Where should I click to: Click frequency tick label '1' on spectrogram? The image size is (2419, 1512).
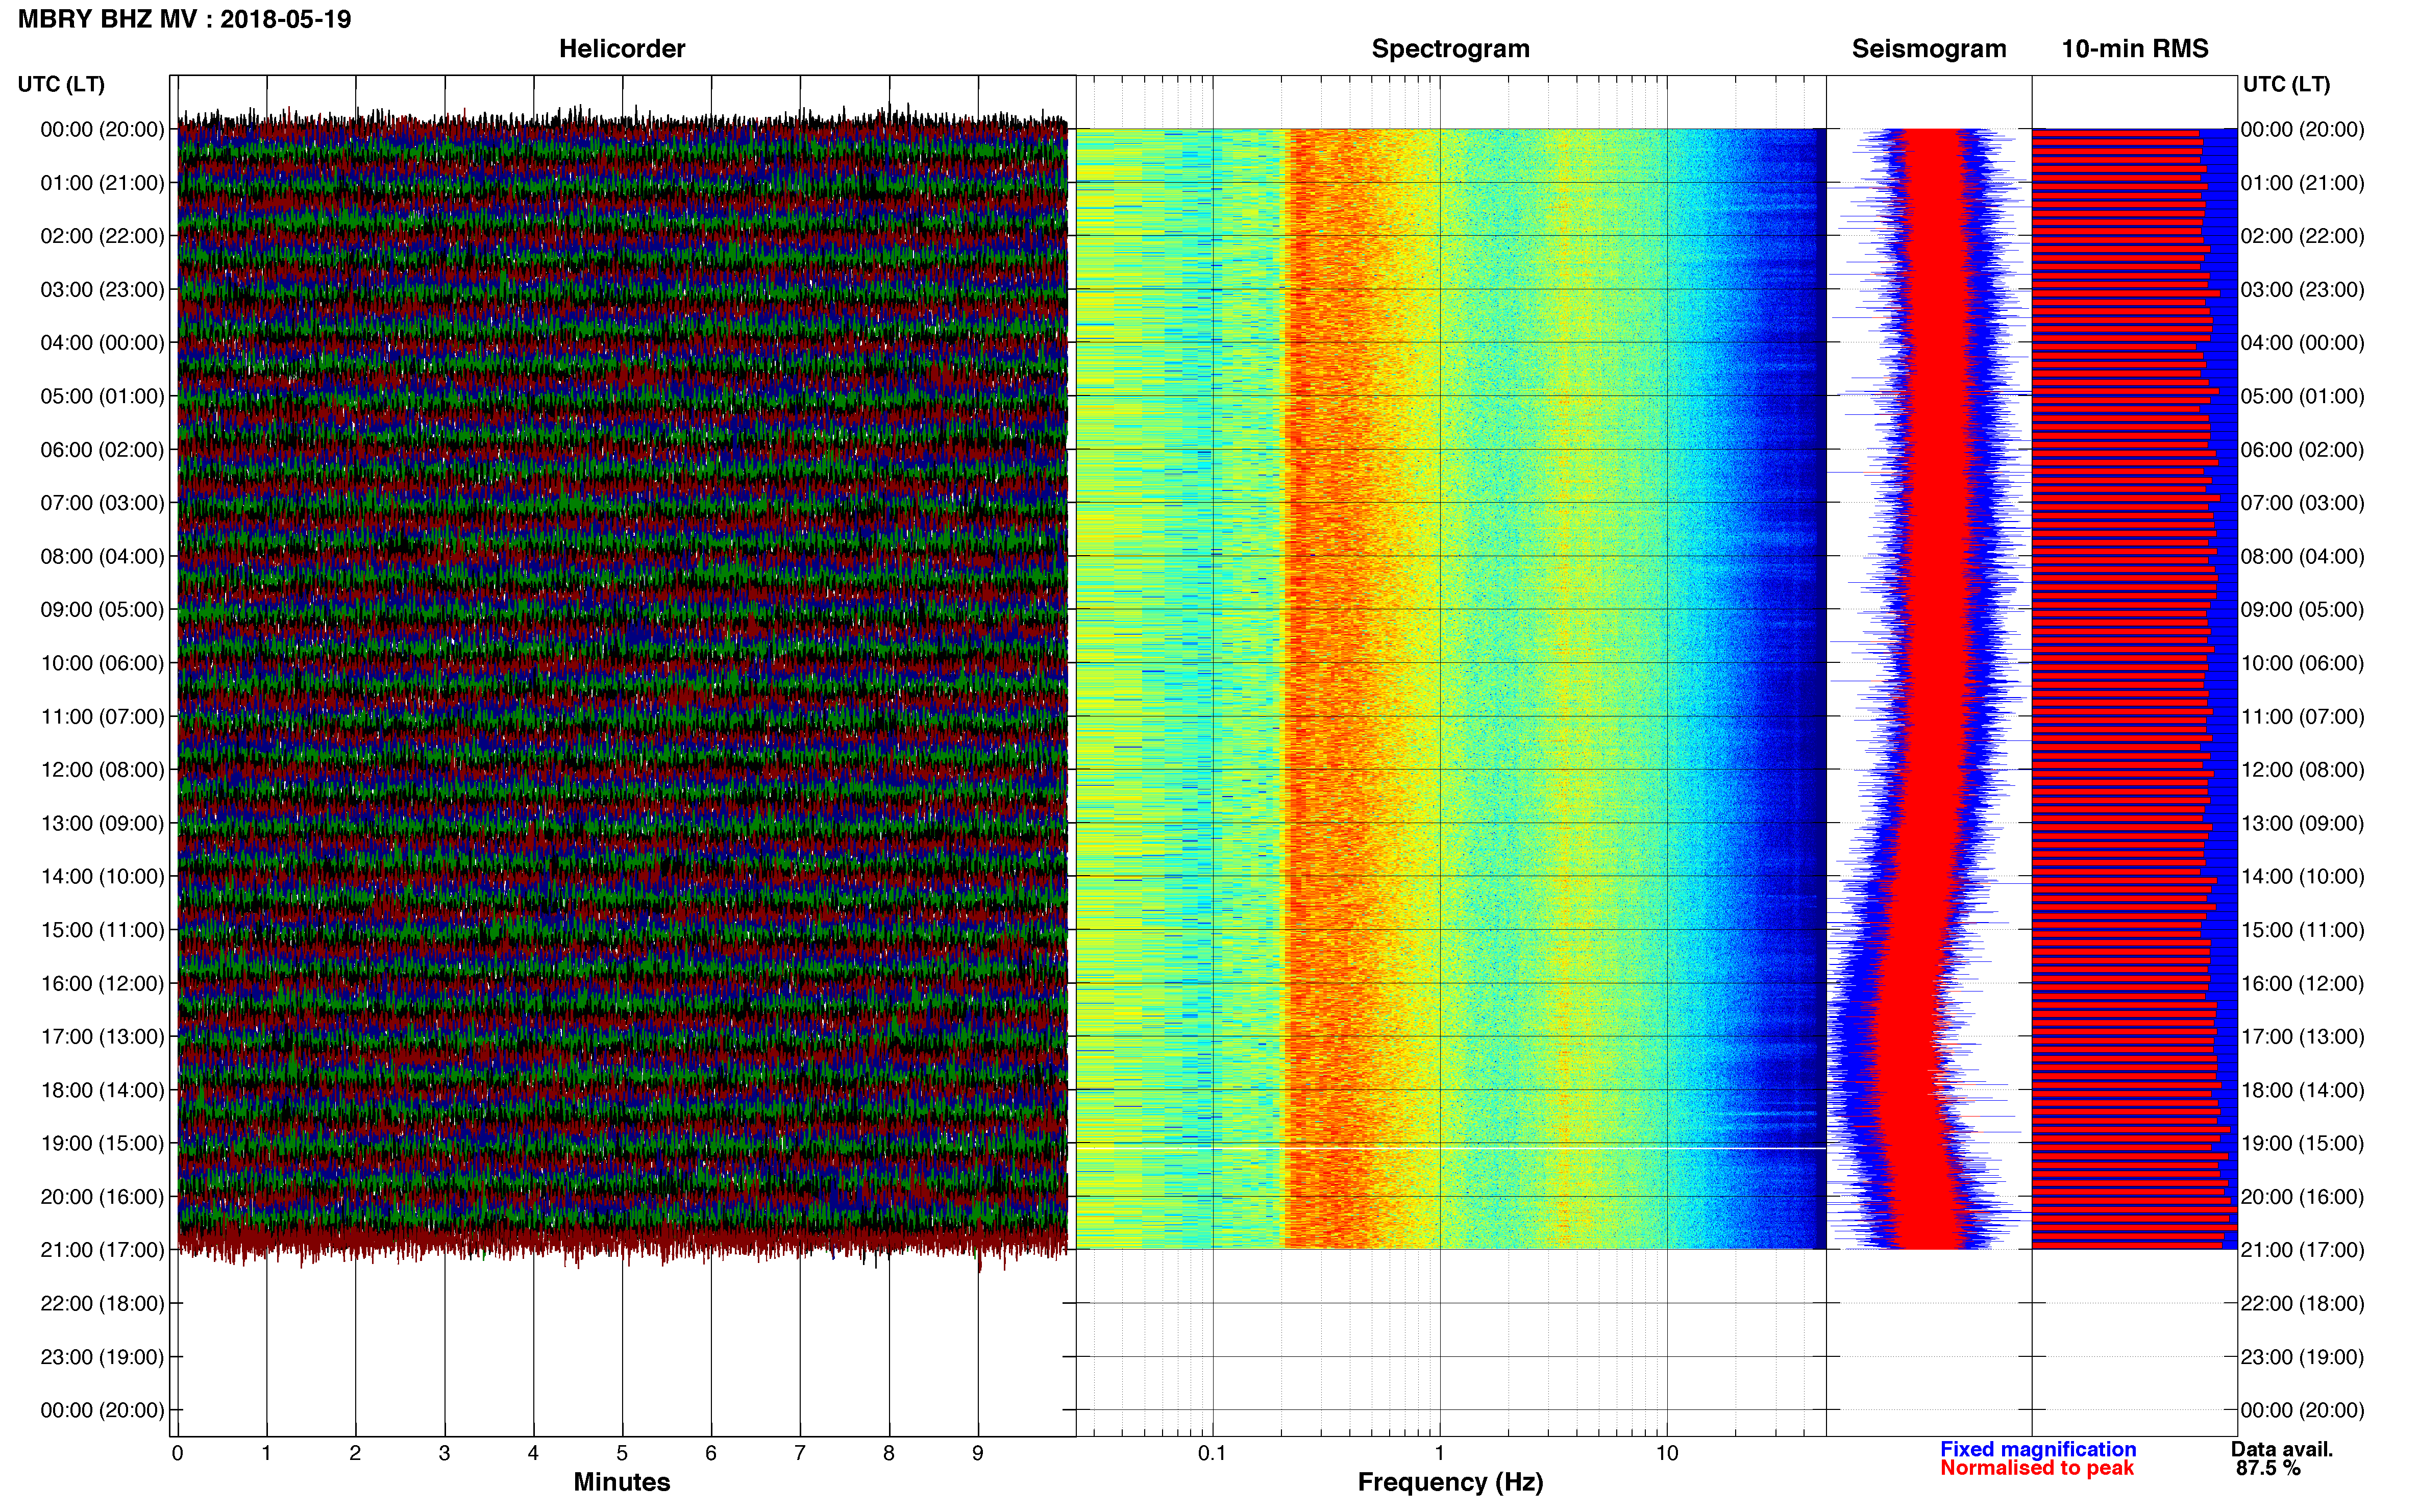[x=1440, y=1454]
